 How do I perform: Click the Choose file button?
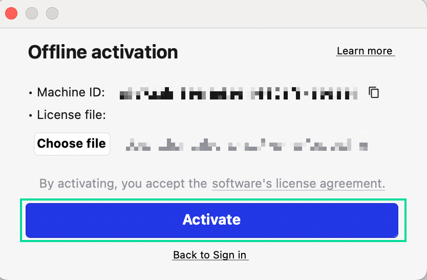pyautogui.click(x=72, y=144)
